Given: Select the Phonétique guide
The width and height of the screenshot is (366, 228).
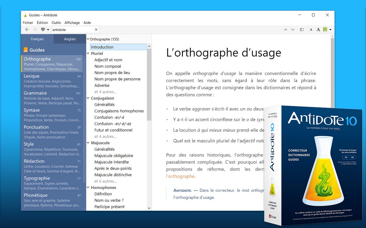Looking at the screenshot, I should pyautogui.click(x=52, y=200).
